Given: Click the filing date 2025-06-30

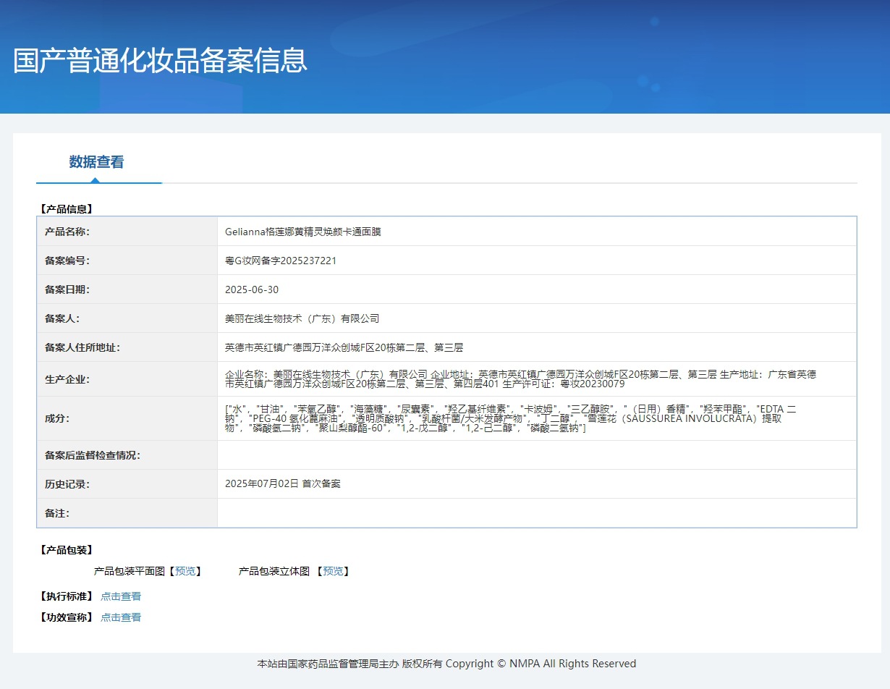Looking at the screenshot, I should (x=252, y=289).
